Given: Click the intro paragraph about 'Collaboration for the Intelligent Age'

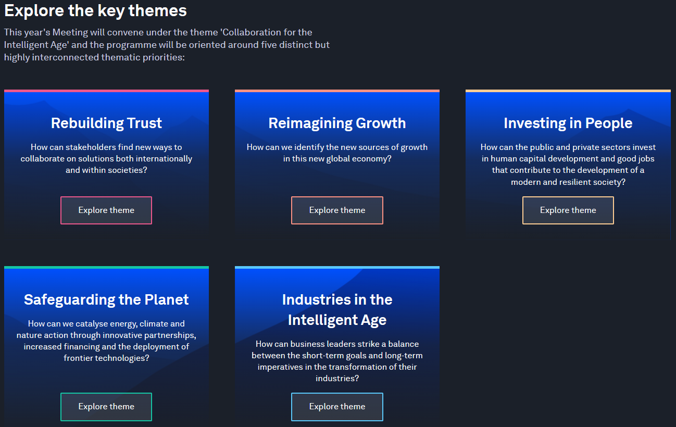Looking at the screenshot, I should coord(167,45).
